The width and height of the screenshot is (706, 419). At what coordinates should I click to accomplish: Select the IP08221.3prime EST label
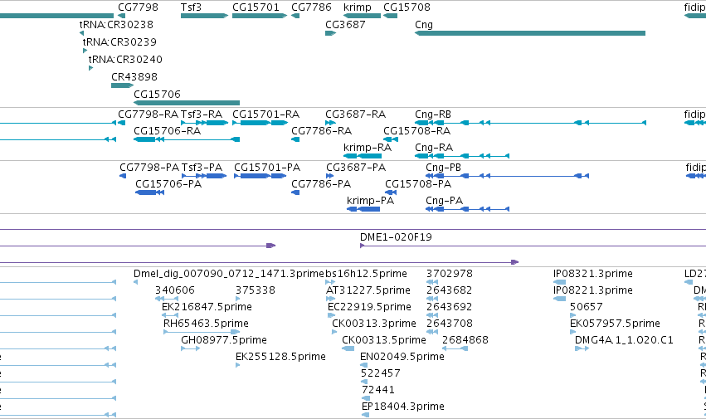(593, 290)
